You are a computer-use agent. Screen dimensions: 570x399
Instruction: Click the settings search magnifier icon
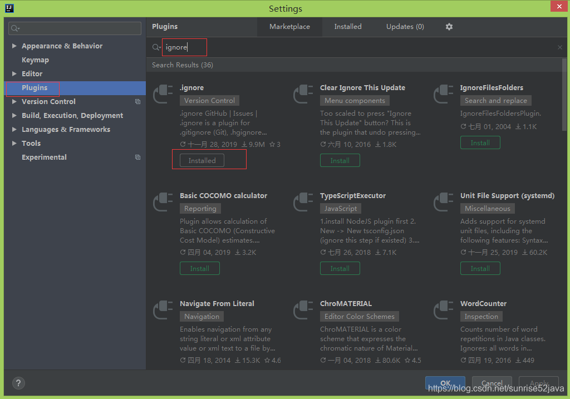[15, 28]
